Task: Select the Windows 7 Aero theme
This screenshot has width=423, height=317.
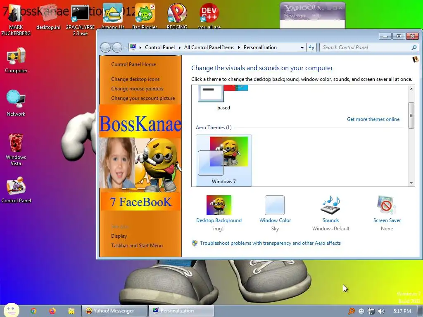Action: [x=224, y=161]
